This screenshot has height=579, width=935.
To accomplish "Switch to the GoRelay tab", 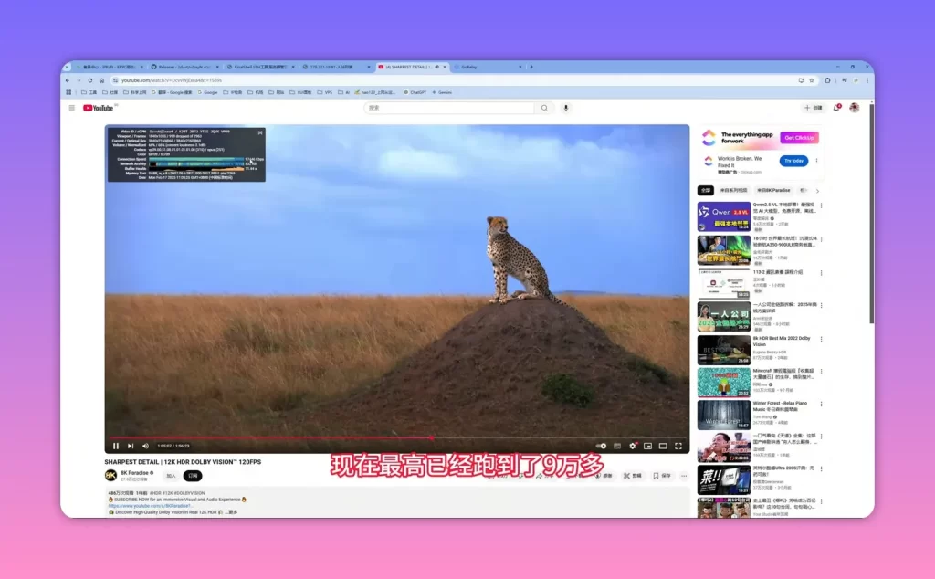I will [x=488, y=67].
